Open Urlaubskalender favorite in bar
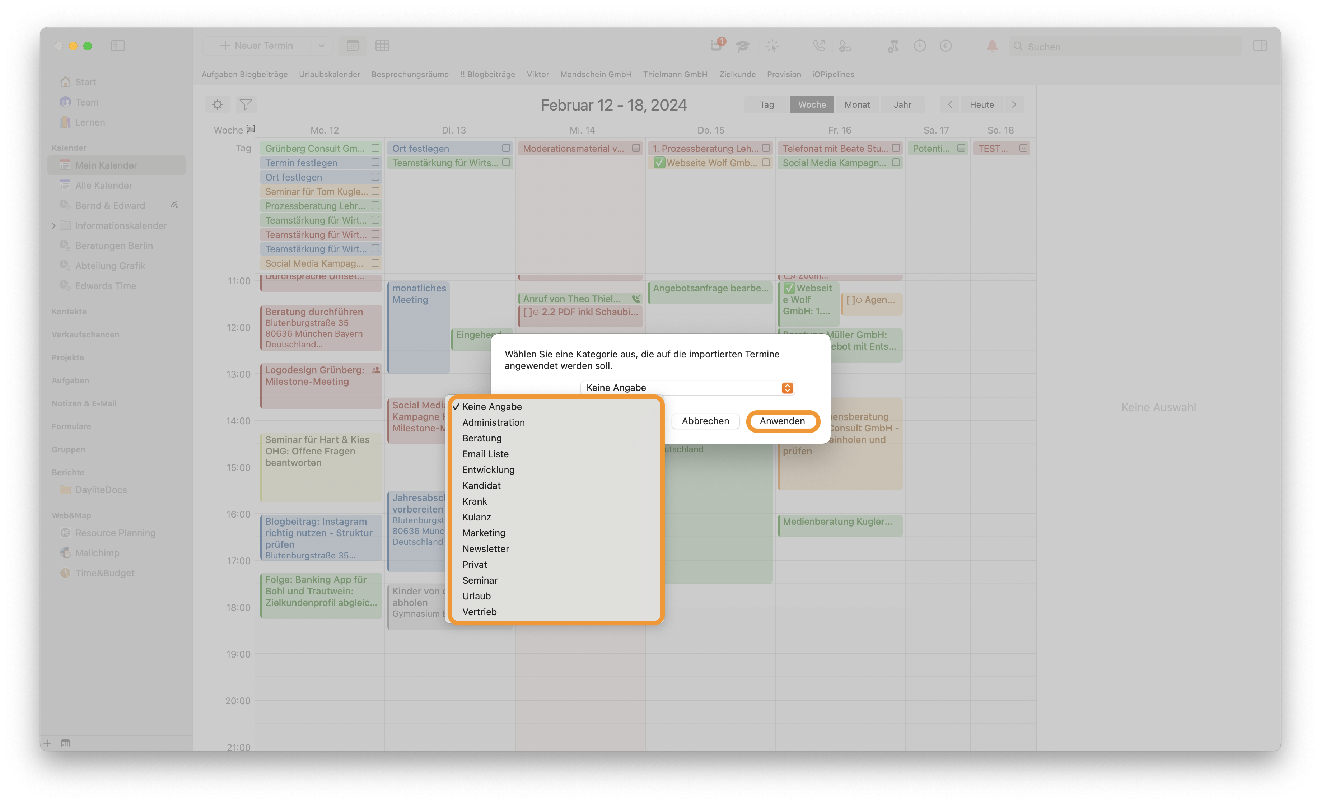1321x804 pixels. pos(329,74)
